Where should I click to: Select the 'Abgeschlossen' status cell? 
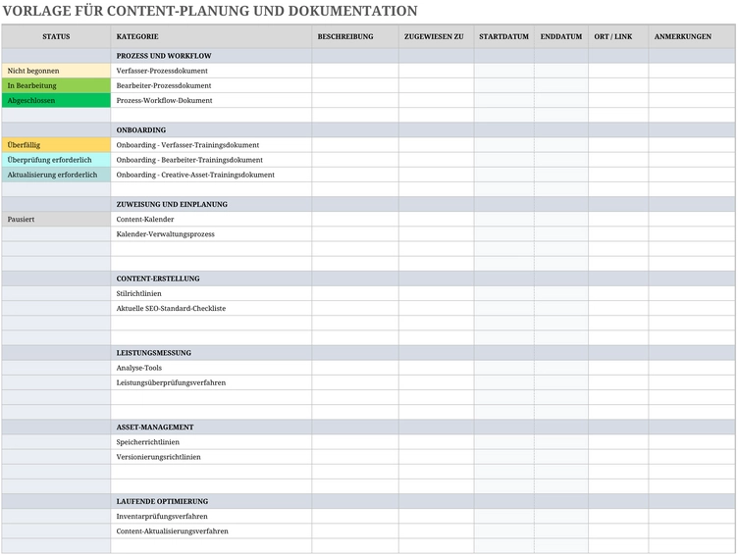(56, 100)
